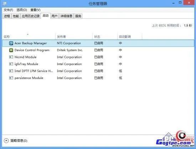Viewport: 196px width, 149px height.
Task: Sort by the 状态 column header
Action: (x=105, y=36)
